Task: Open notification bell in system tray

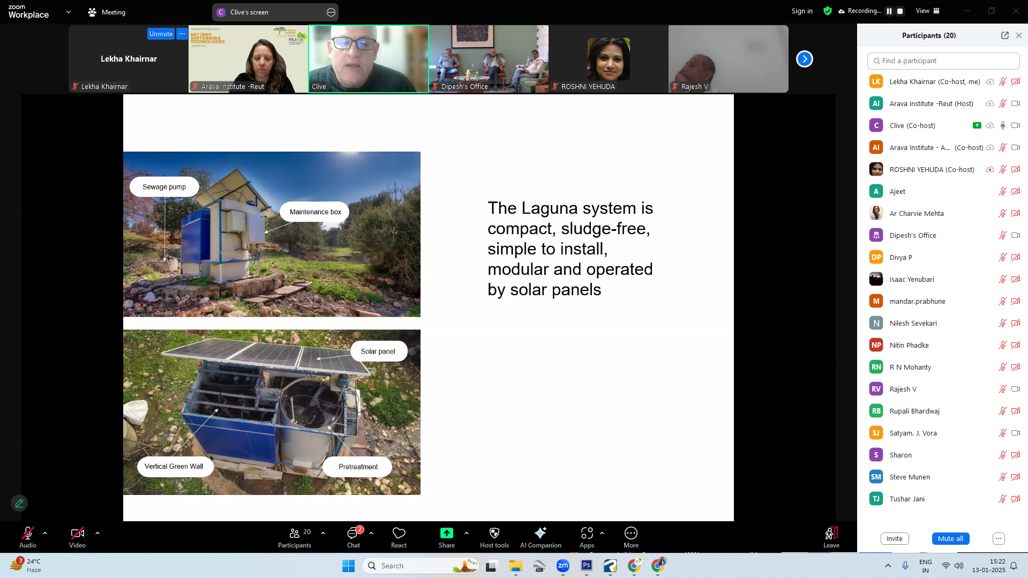Action: click(x=1014, y=566)
